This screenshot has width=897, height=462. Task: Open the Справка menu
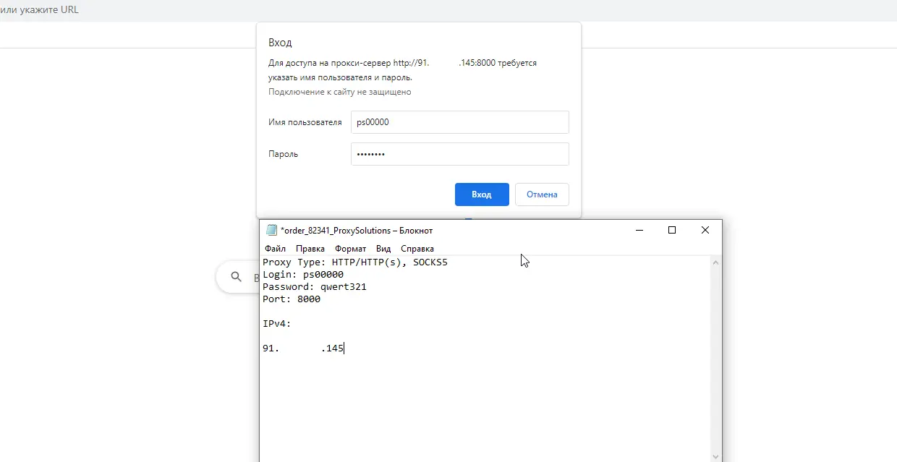(x=417, y=248)
